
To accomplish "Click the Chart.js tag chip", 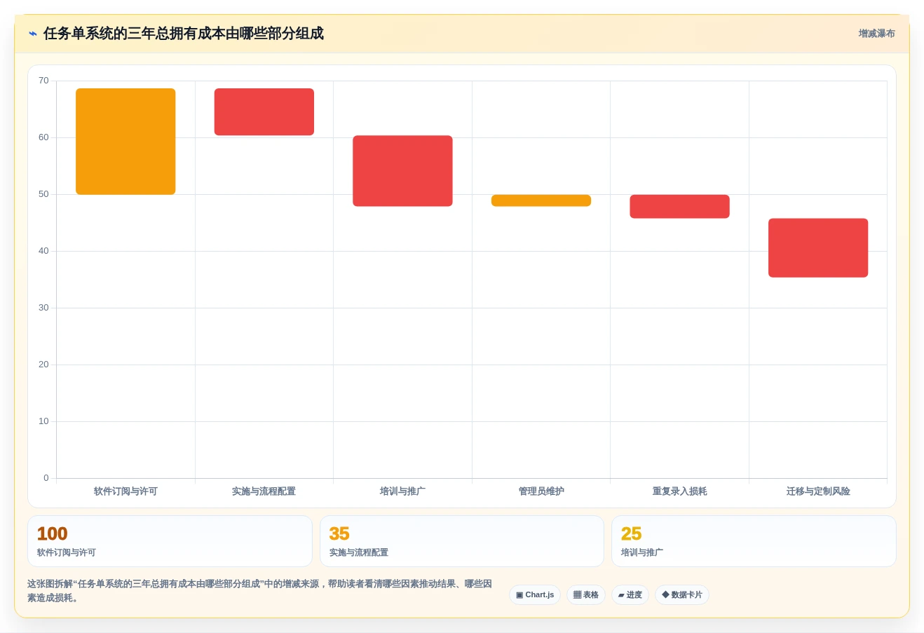I will pos(535,595).
